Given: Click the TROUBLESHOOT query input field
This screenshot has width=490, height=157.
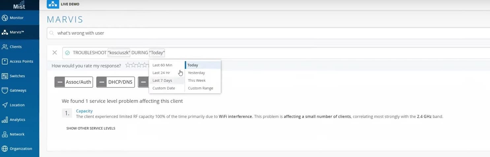Looking at the screenshot, I should tap(276, 53).
